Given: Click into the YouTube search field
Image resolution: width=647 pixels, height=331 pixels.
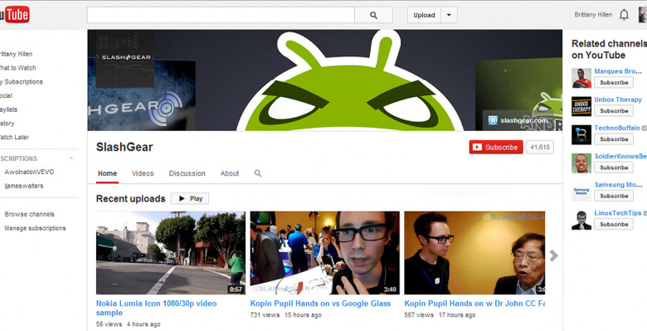Looking at the screenshot, I should point(221,15).
